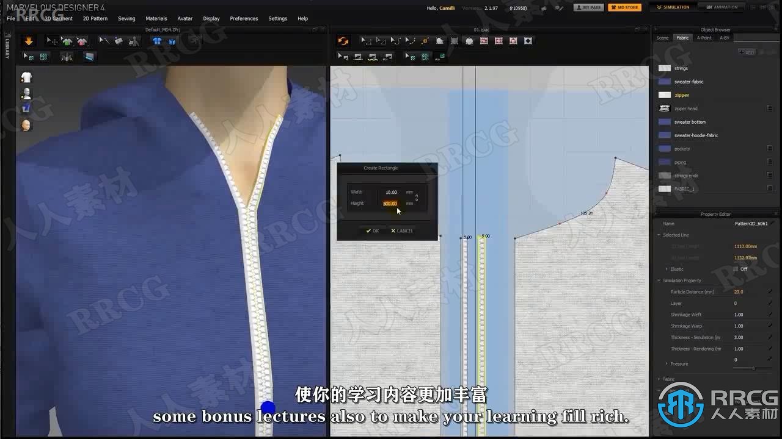Choose the green garment arrangement tool

(67, 41)
